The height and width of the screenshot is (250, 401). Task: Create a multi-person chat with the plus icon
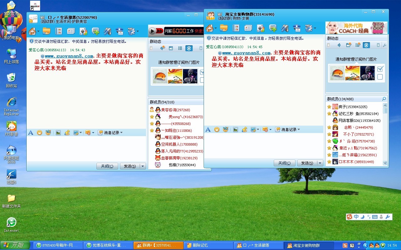point(272,28)
